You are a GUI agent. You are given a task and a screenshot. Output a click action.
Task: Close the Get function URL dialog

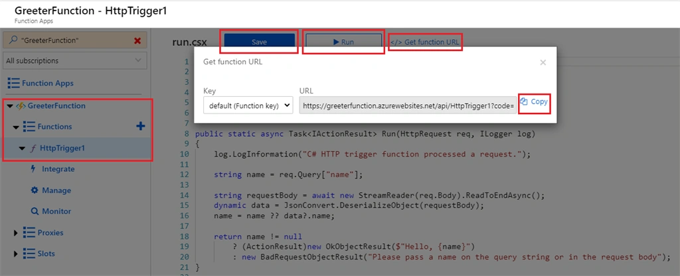pos(543,62)
